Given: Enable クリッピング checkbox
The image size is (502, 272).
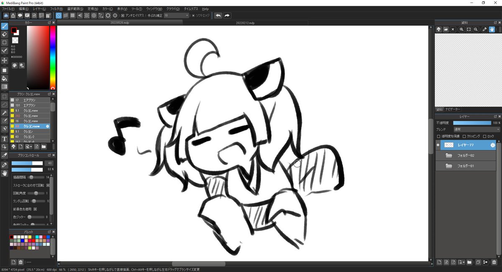Looking at the screenshot, I should [464, 136].
